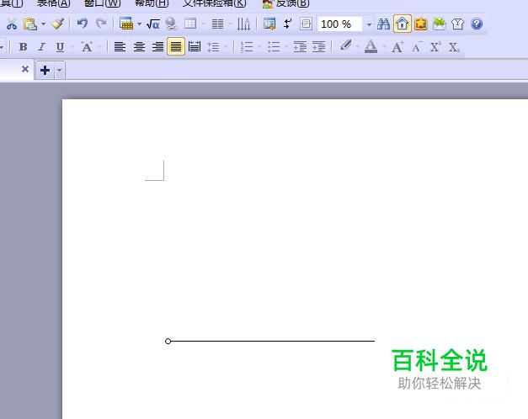Click the 100 % zoom field
Viewport: 528px width, 419px height.
340,24
